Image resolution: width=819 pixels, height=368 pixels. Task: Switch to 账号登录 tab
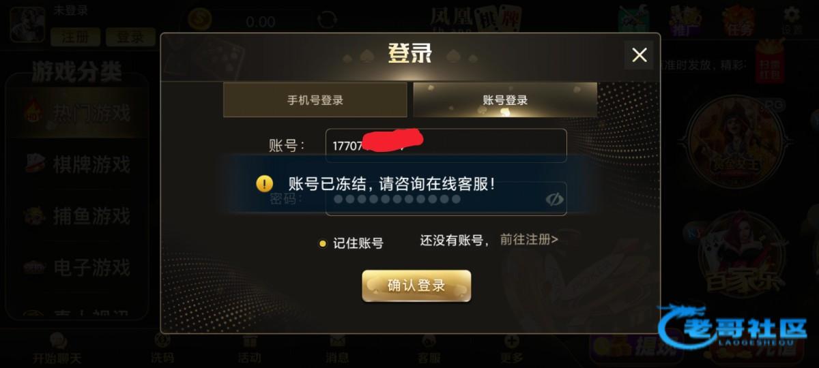(505, 100)
